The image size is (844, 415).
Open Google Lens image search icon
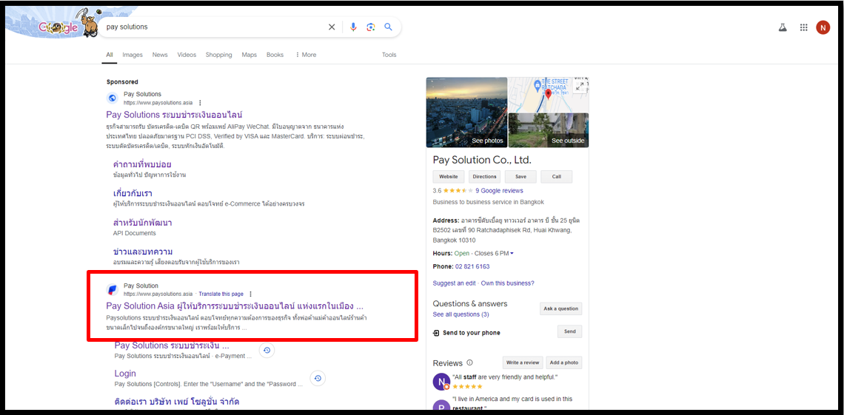pyautogui.click(x=371, y=27)
